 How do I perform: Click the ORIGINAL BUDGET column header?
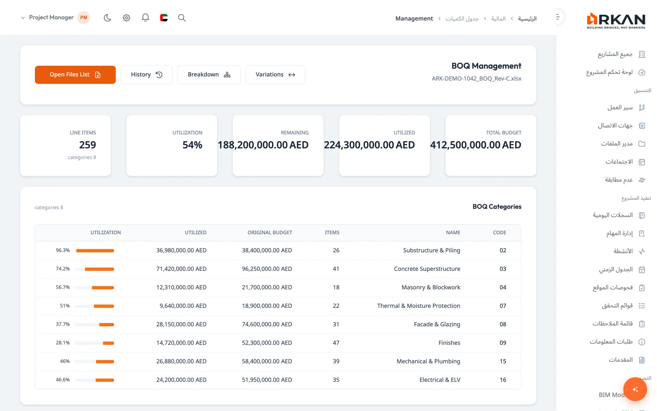(x=270, y=233)
